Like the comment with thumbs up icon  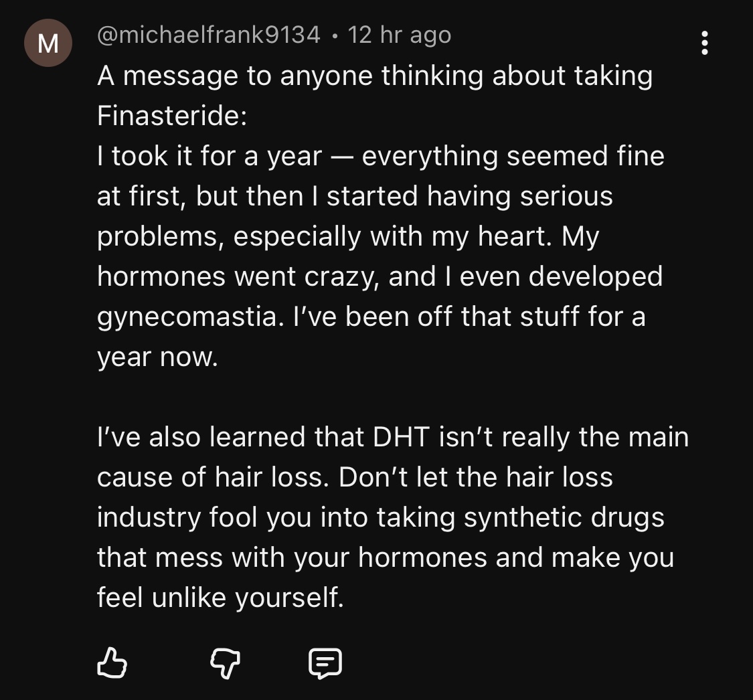click(x=112, y=663)
